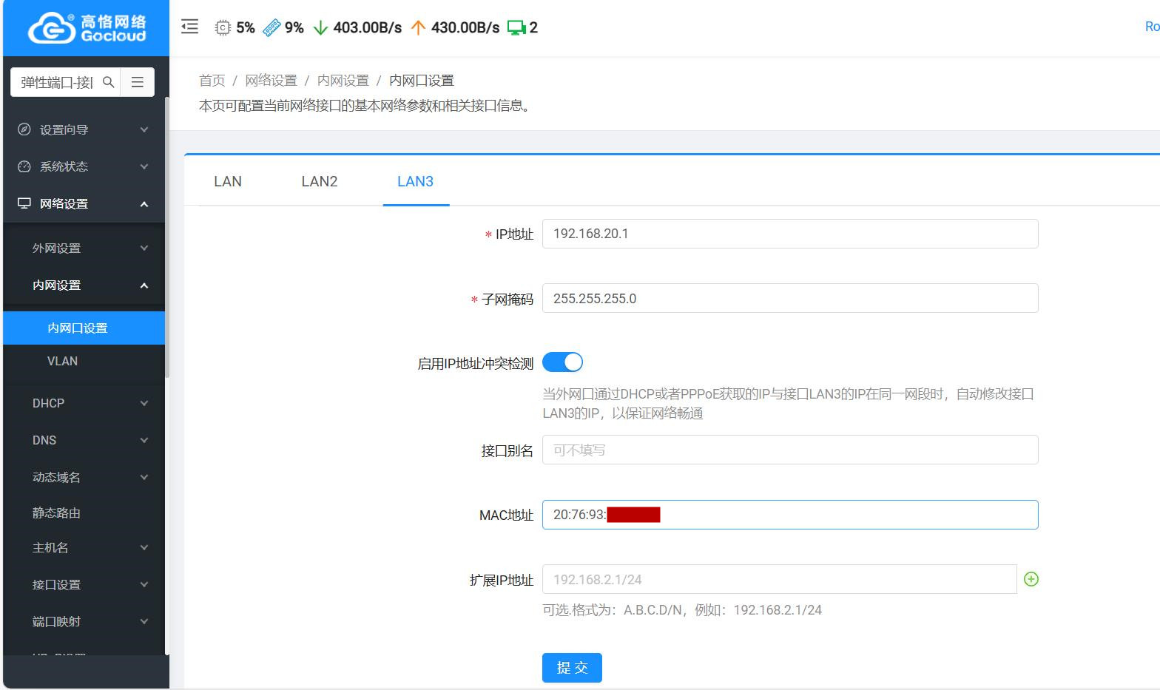The image size is (1160, 690).
Task: Click the 子网掩码 input field
Action: point(790,298)
